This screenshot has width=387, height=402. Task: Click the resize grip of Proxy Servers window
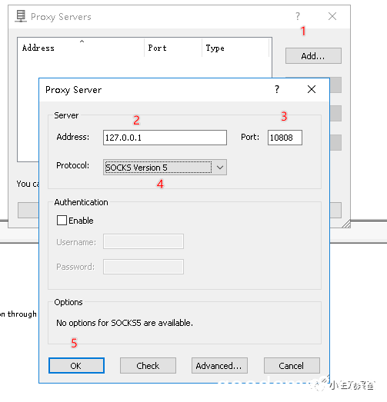click(346, 224)
